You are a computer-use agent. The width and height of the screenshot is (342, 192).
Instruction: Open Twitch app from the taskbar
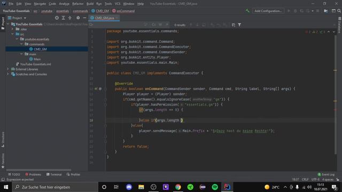pos(166,187)
